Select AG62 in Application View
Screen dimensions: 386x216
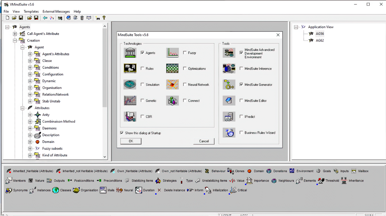coord(320,41)
